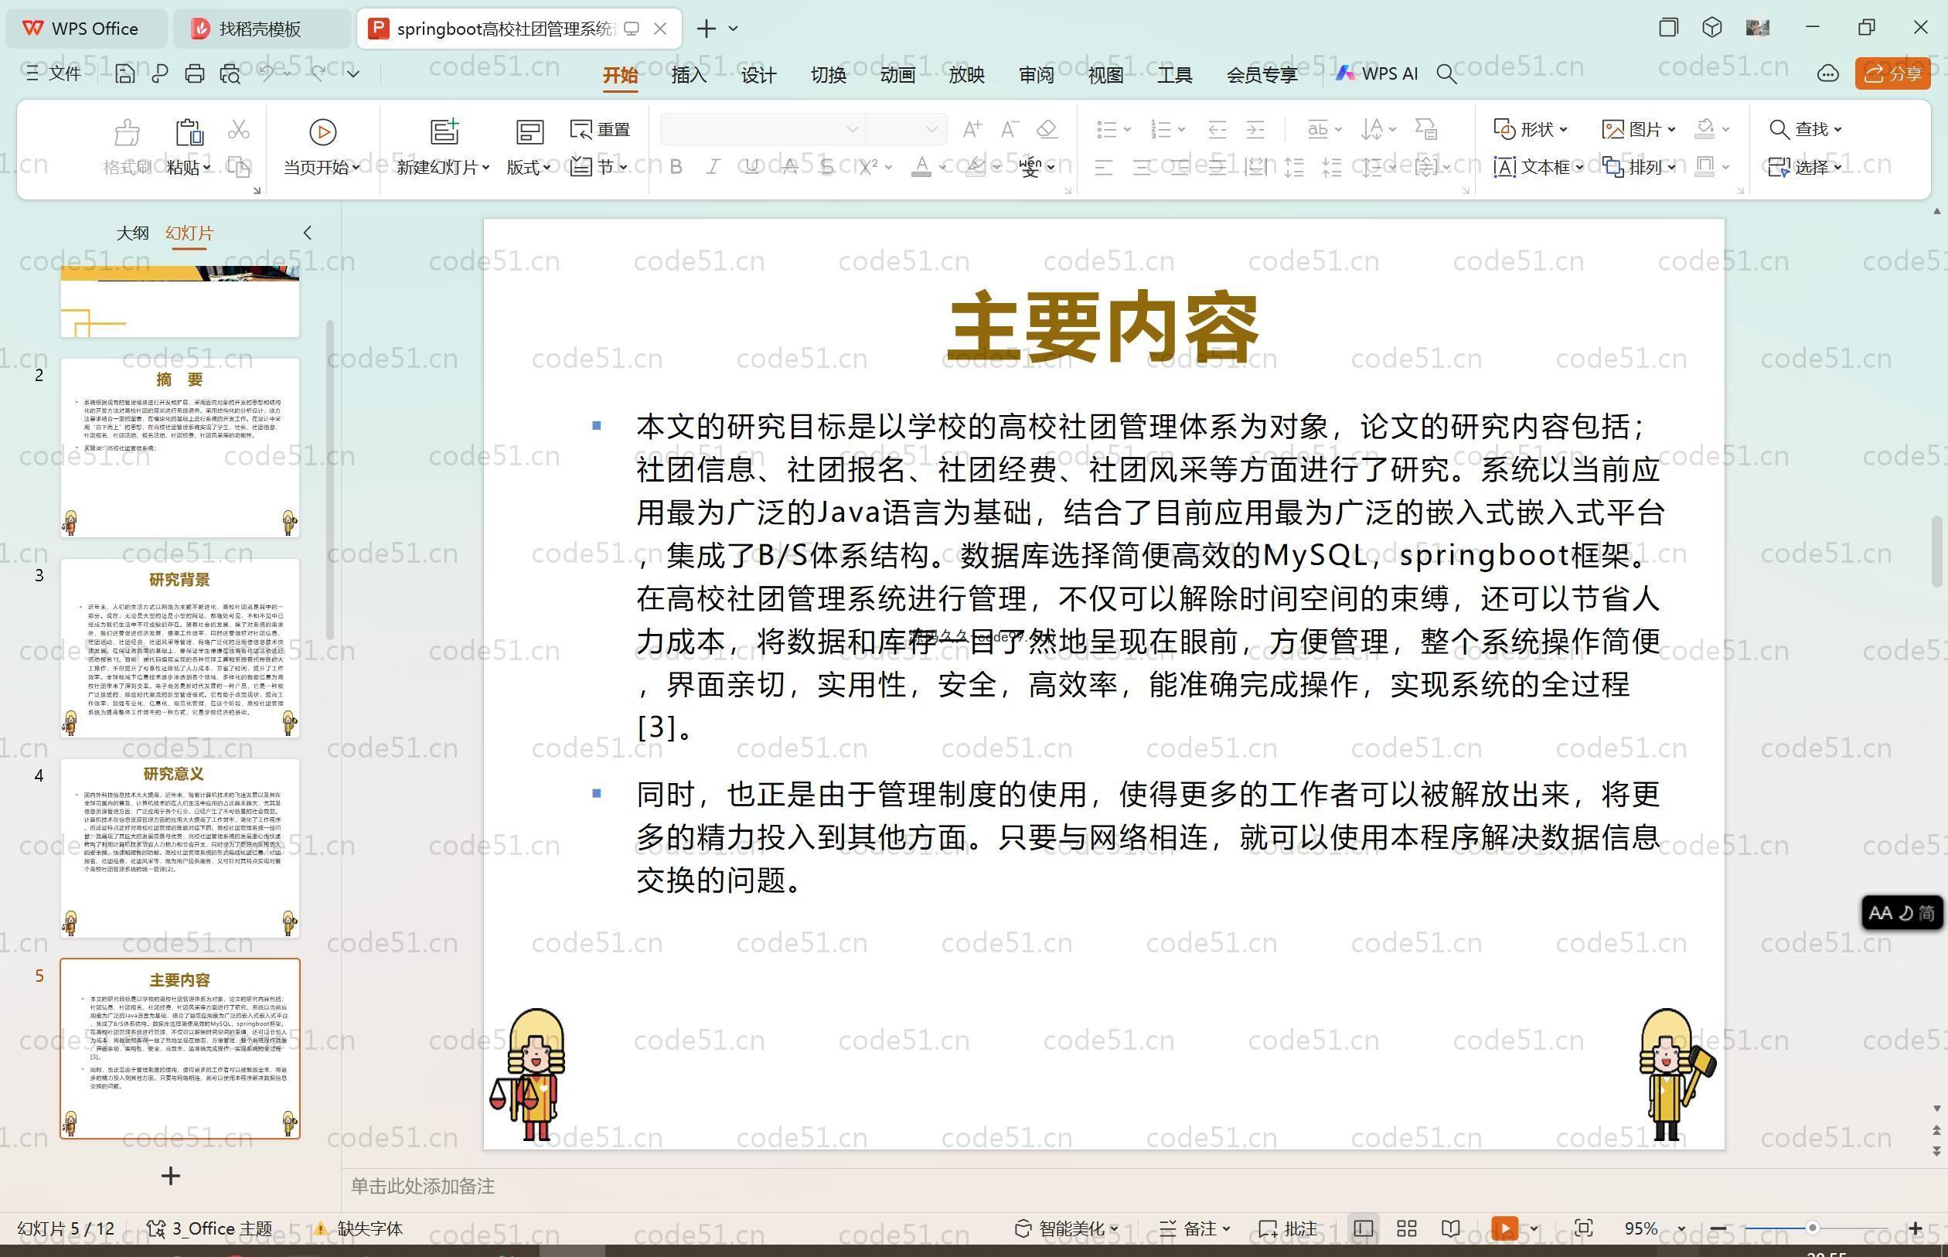Open the Design (设计) ribbon tab
Image resolution: width=1948 pixels, height=1257 pixels.
click(x=758, y=75)
